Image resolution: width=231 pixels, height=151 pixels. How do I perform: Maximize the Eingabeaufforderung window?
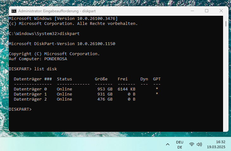point(207,11)
